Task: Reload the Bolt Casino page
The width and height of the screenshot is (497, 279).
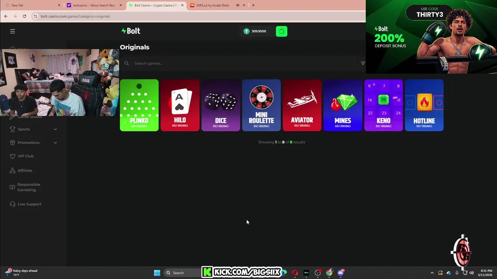Action: click(24, 16)
